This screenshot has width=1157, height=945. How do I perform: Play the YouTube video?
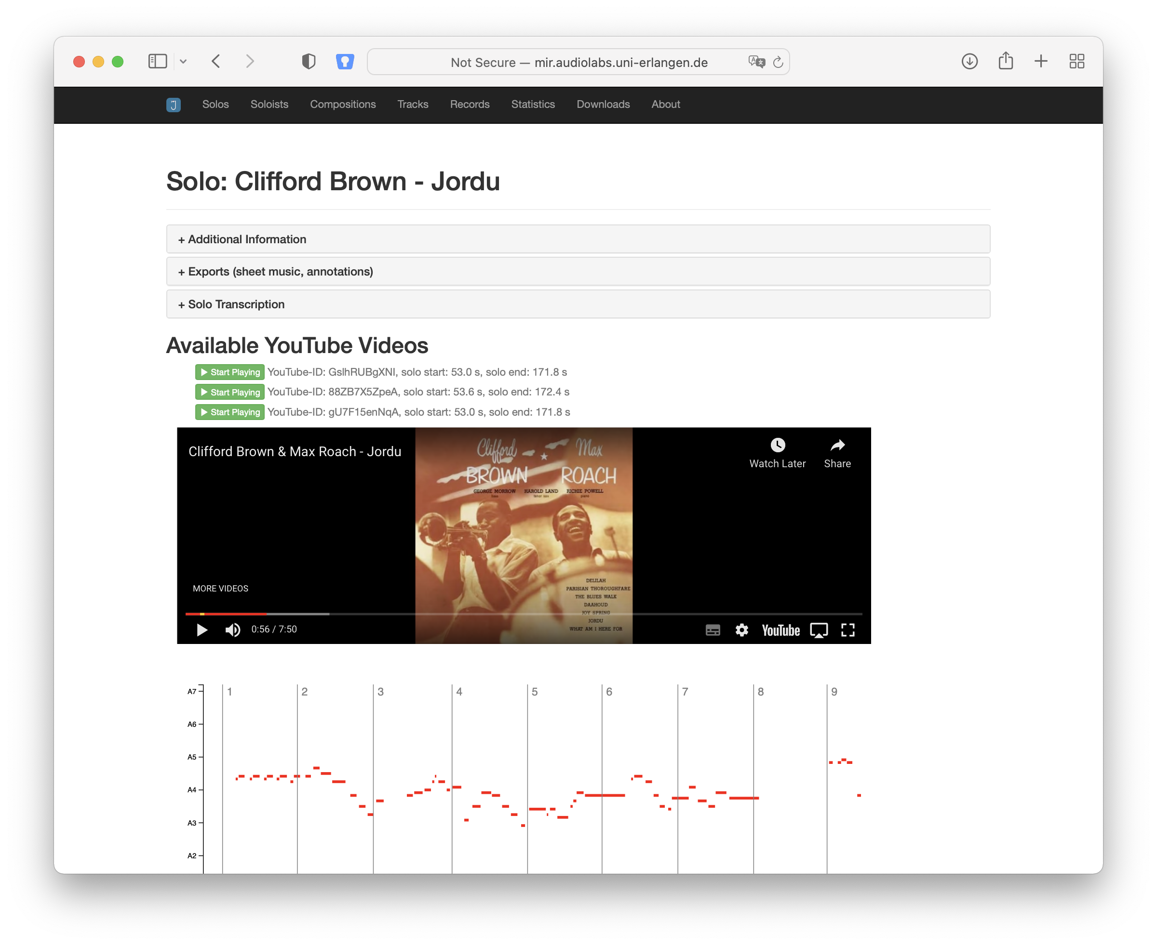202,630
